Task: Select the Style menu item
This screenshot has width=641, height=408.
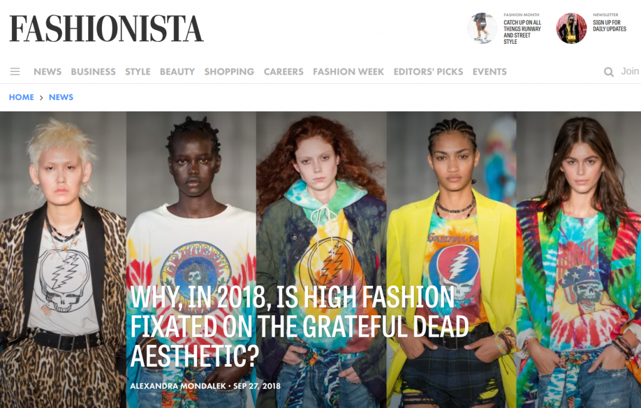Action: click(138, 71)
